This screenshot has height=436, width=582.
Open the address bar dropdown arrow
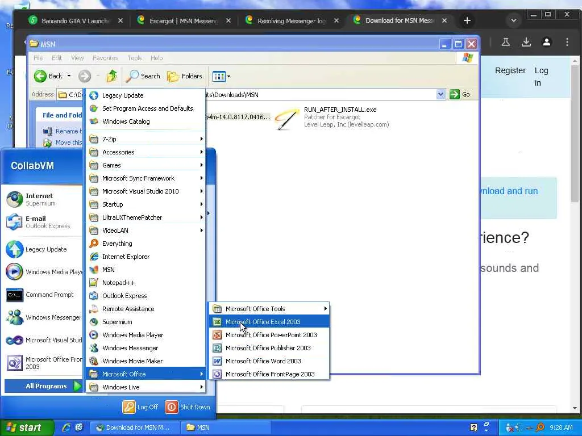point(440,94)
